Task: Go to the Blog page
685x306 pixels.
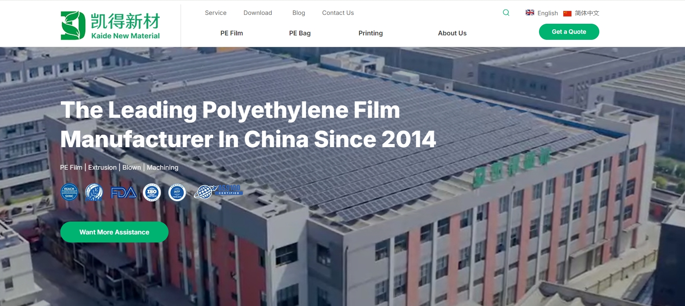Action: point(298,13)
